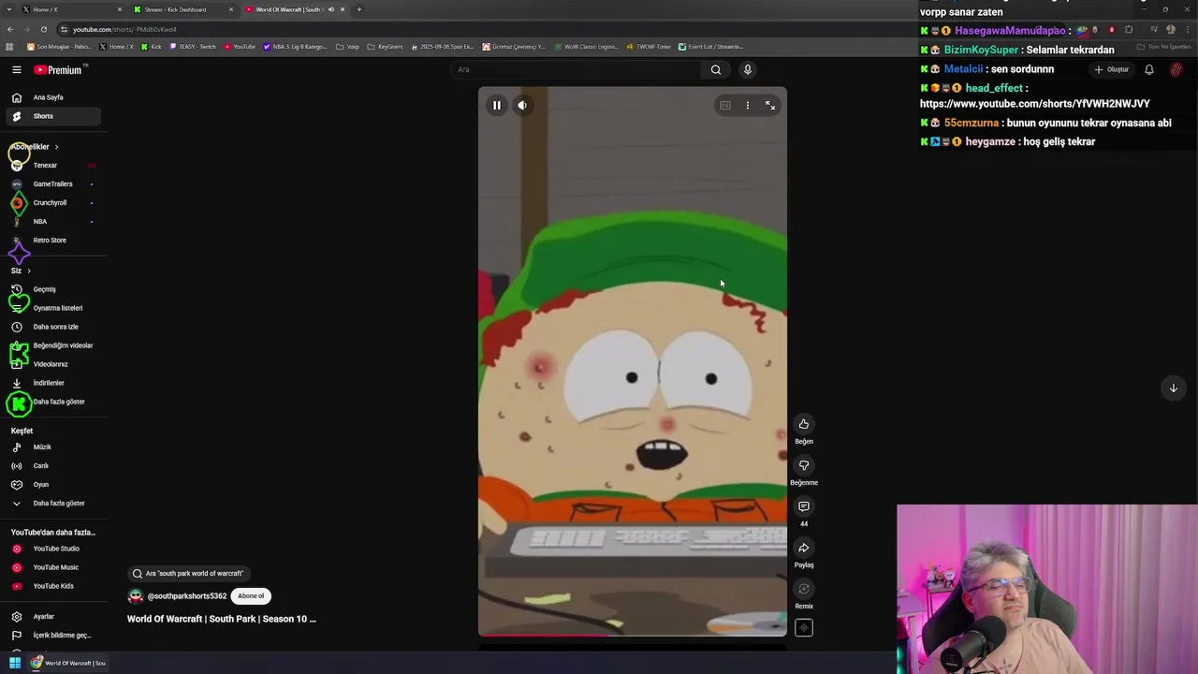This screenshot has height=674, width=1198.
Task: Open Daha sonra izle list
Action: pos(52,327)
